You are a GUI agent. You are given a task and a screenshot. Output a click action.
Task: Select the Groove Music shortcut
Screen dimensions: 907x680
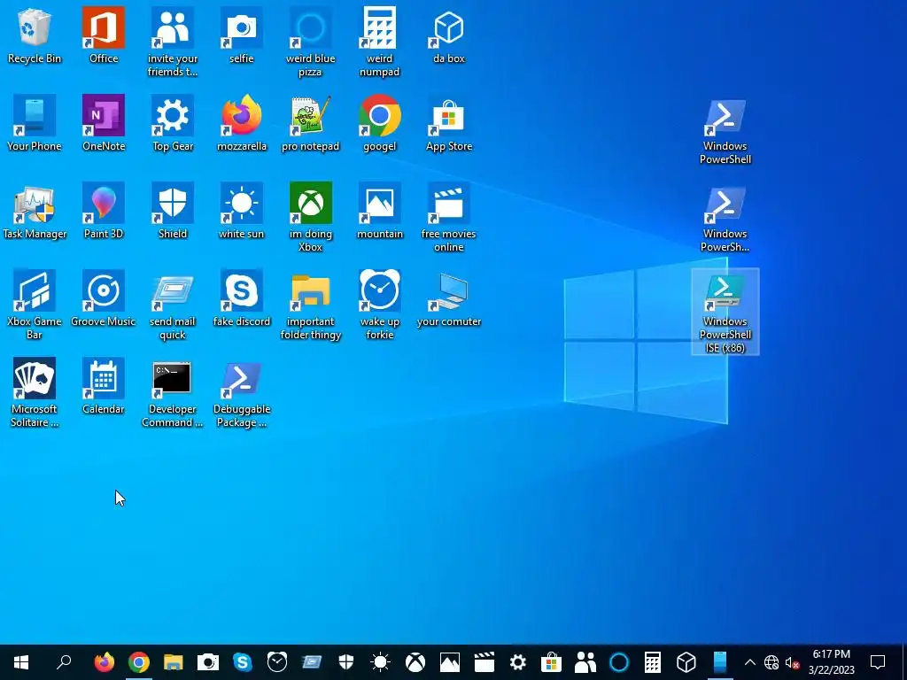tap(104, 298)
